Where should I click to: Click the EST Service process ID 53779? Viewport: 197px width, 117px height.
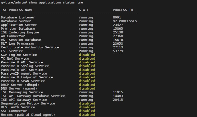click(x=118, y=51)
